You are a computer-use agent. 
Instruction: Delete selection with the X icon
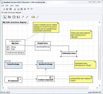click(x=25, y=9)
